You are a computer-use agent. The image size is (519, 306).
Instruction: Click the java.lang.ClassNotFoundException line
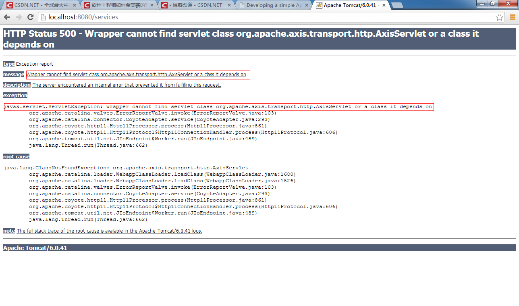point(126,168)
